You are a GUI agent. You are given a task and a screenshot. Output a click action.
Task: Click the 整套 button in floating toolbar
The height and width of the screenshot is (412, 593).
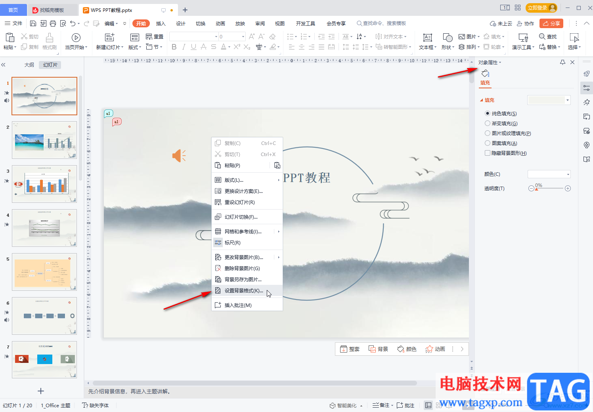tap(350, 349)
